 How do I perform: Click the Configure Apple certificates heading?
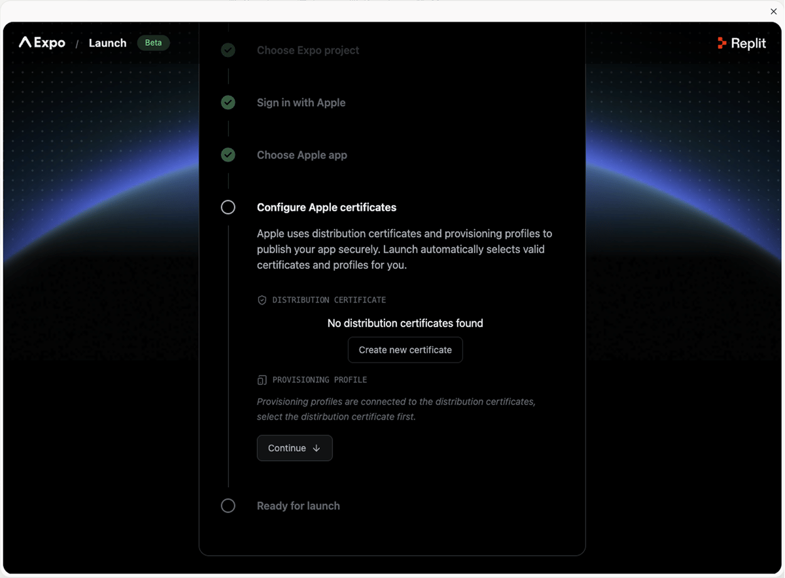coord(326,208)
